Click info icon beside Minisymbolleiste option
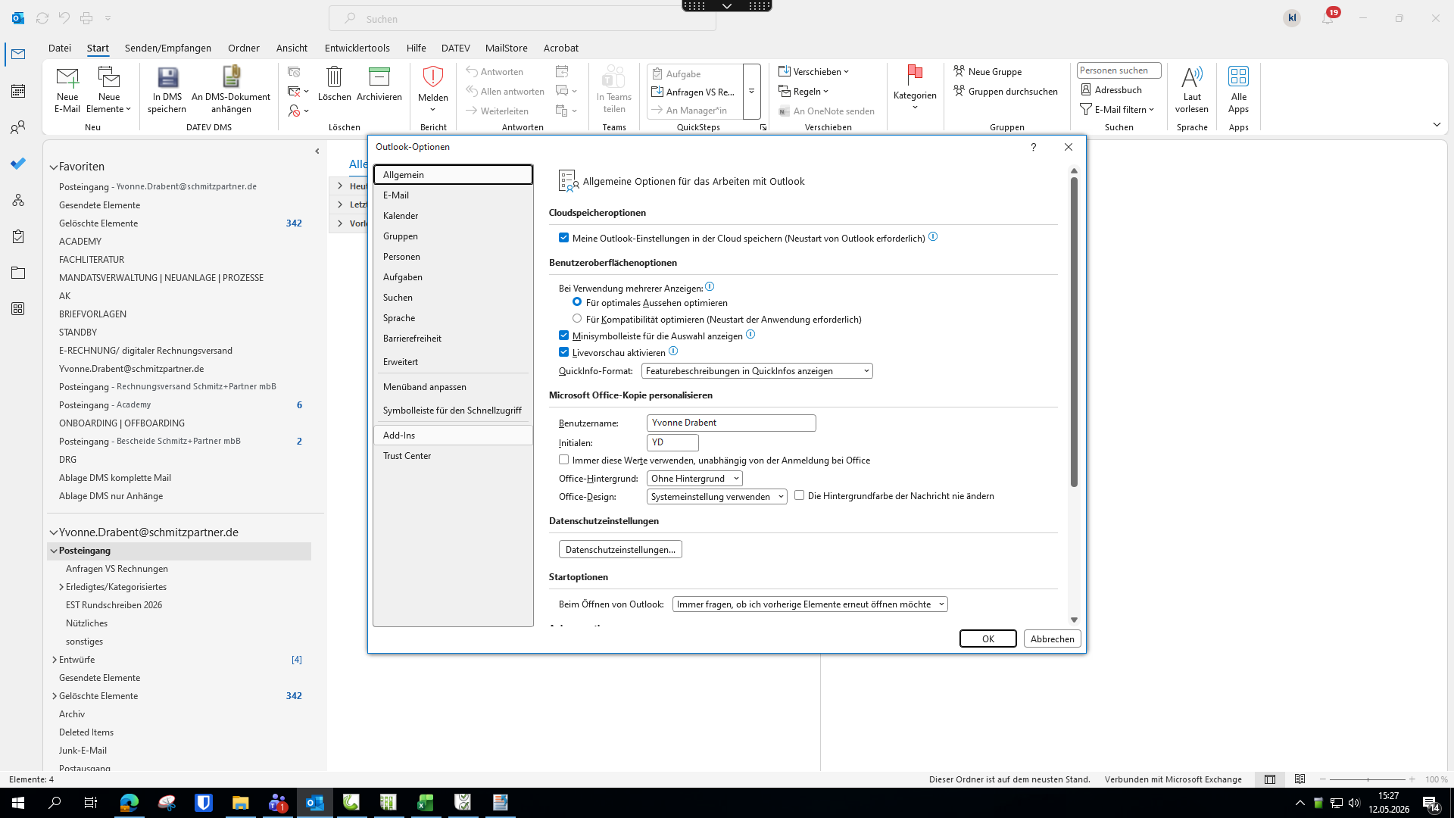 [x=750, y=335]
